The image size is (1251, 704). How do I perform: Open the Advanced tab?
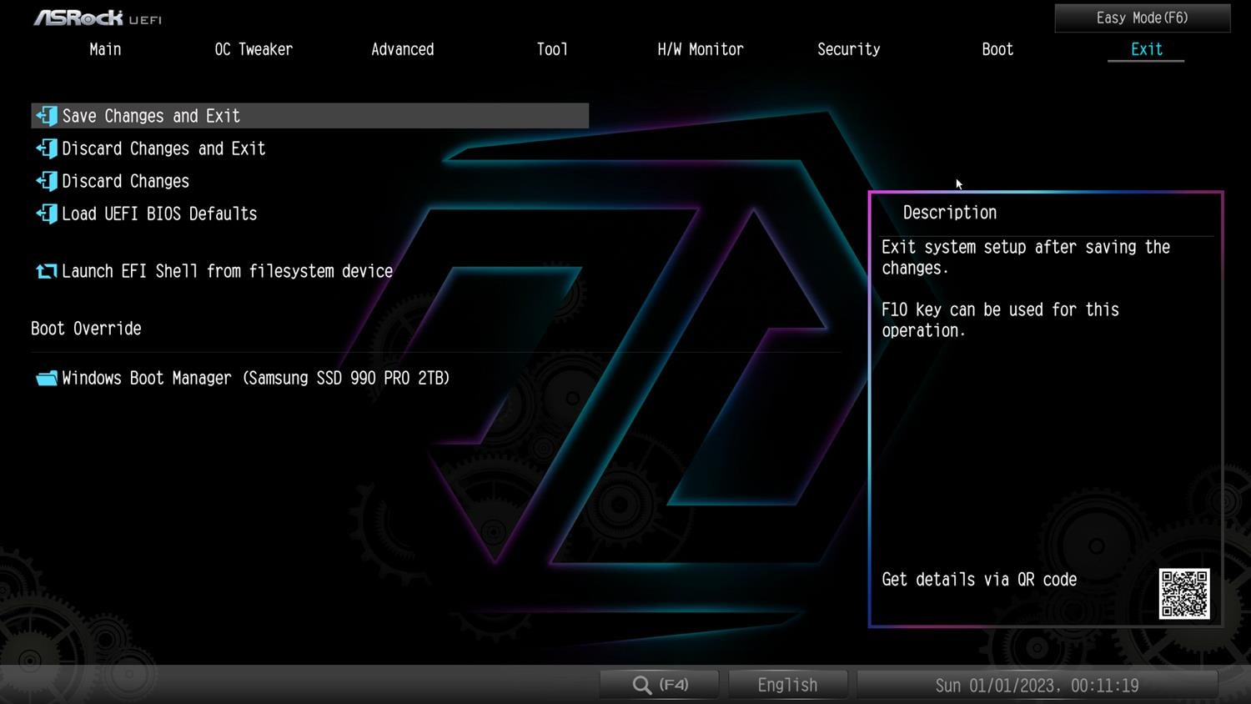coord(402,49)
